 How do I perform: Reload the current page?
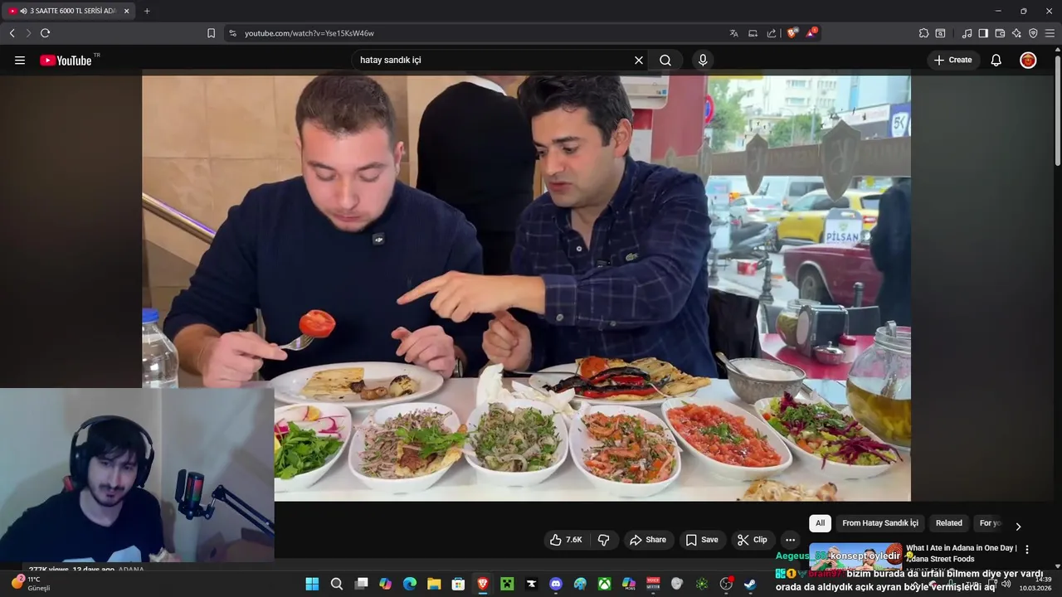pyautogui.click(x=45, y=33)
